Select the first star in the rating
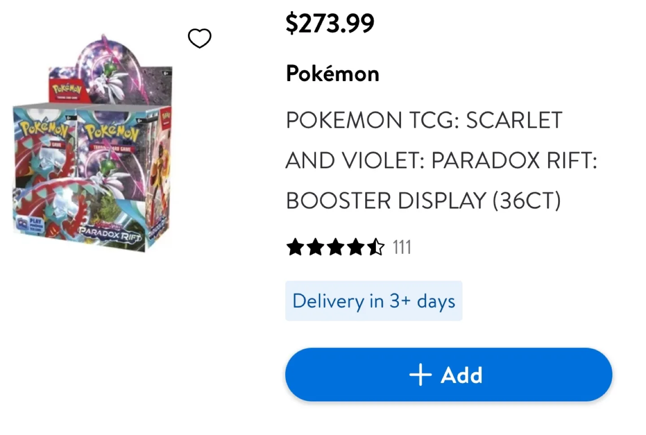This screenshot has width=646, height=435. coord(296,247)
